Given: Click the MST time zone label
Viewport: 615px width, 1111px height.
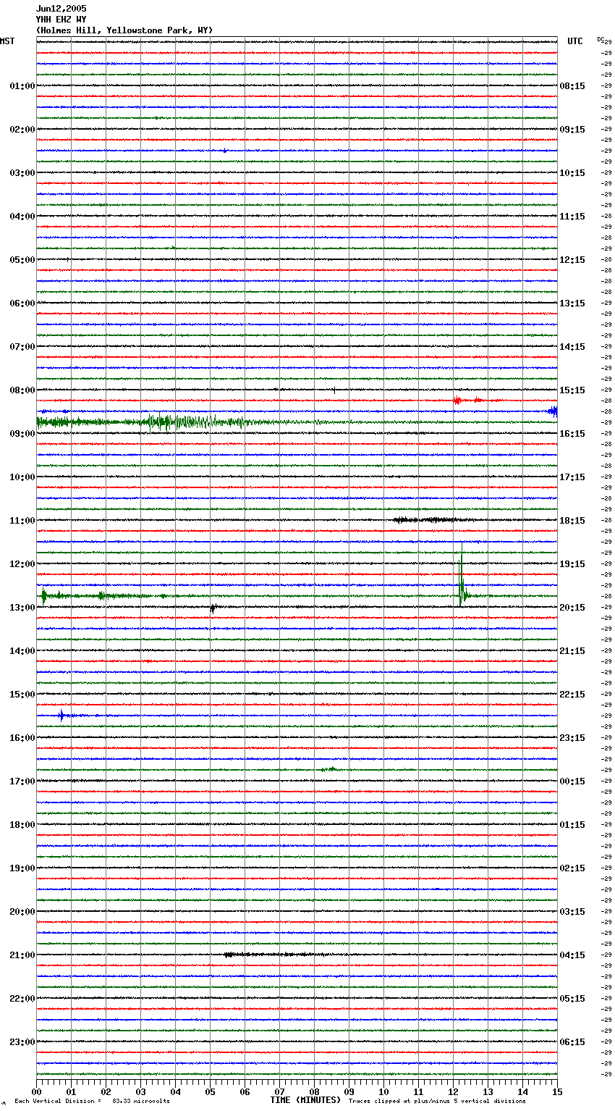Looking at the screenshot, I should pos(7,41).
